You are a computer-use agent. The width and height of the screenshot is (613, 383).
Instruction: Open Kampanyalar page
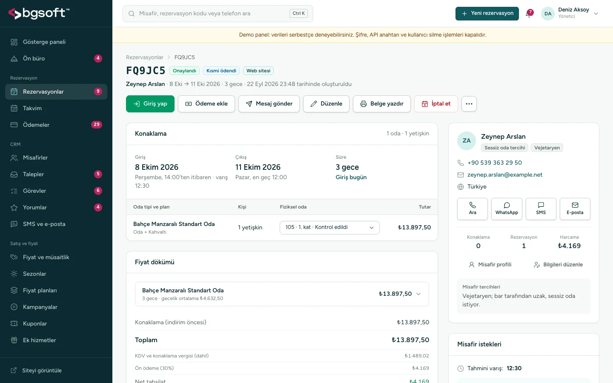pos(56,307)
